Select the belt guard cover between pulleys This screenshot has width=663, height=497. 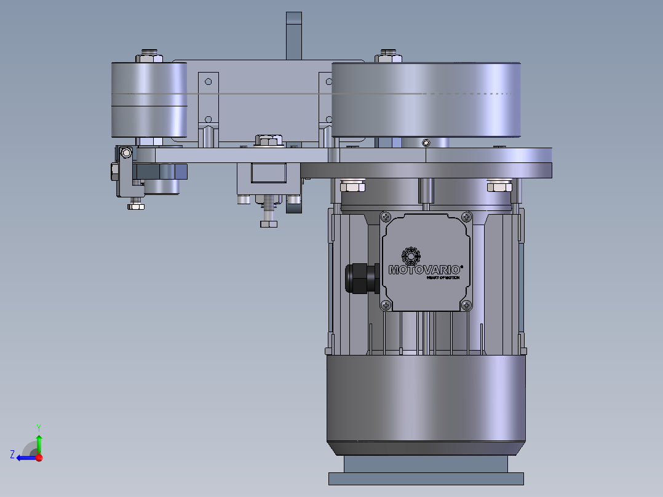[269, 101]
